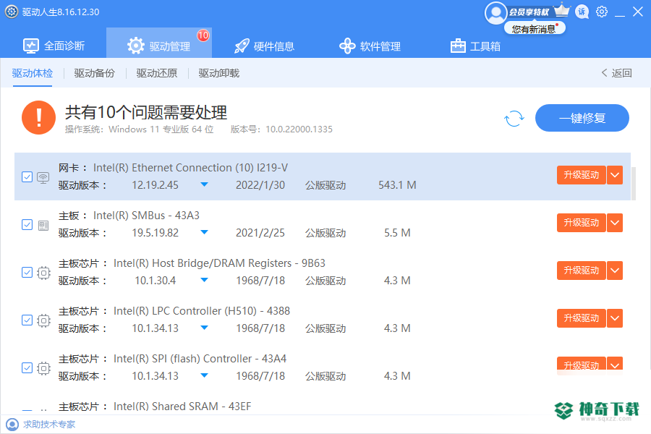Open the 您有新消息 notification bubble
This screenshot has width=651, height=434.
click(x=535, y=29)
